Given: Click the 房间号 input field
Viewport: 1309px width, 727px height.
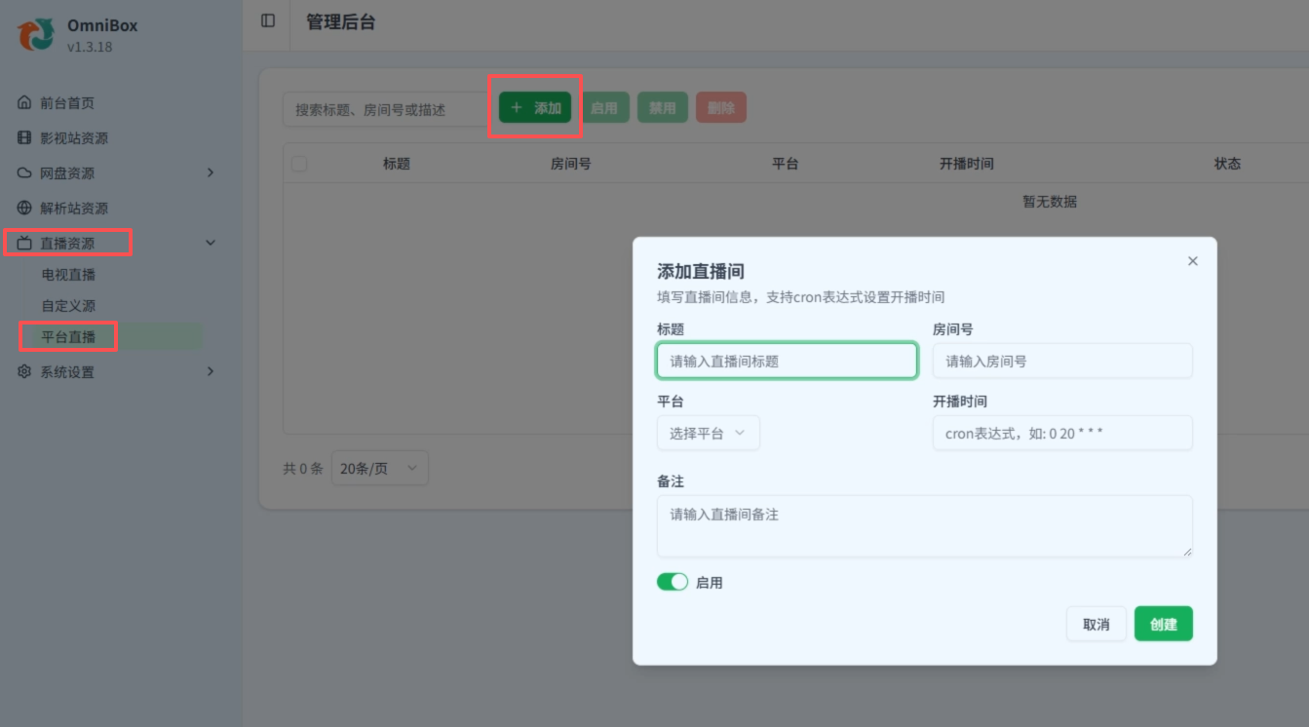Looking at the screenshot, I should pos(1061,361).
